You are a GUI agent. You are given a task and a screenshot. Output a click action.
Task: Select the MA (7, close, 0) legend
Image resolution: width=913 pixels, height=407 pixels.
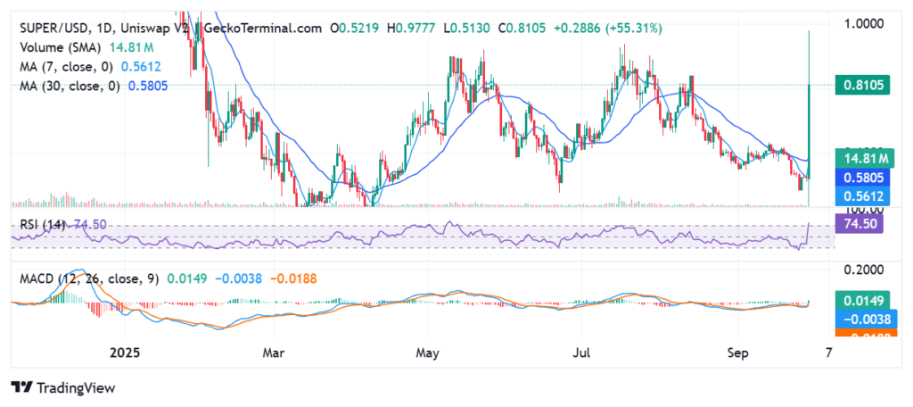tap(66, 67)
